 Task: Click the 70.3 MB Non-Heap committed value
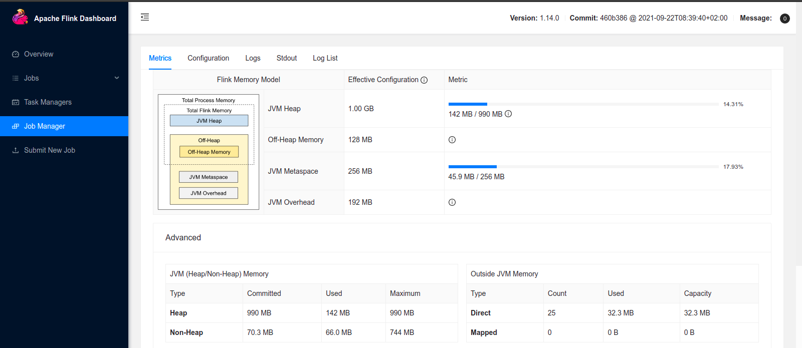[x=260, y=332]
